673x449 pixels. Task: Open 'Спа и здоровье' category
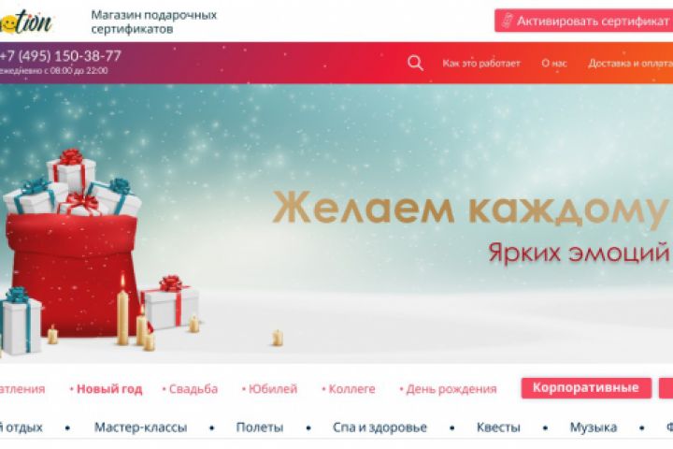tap(379, 427)
